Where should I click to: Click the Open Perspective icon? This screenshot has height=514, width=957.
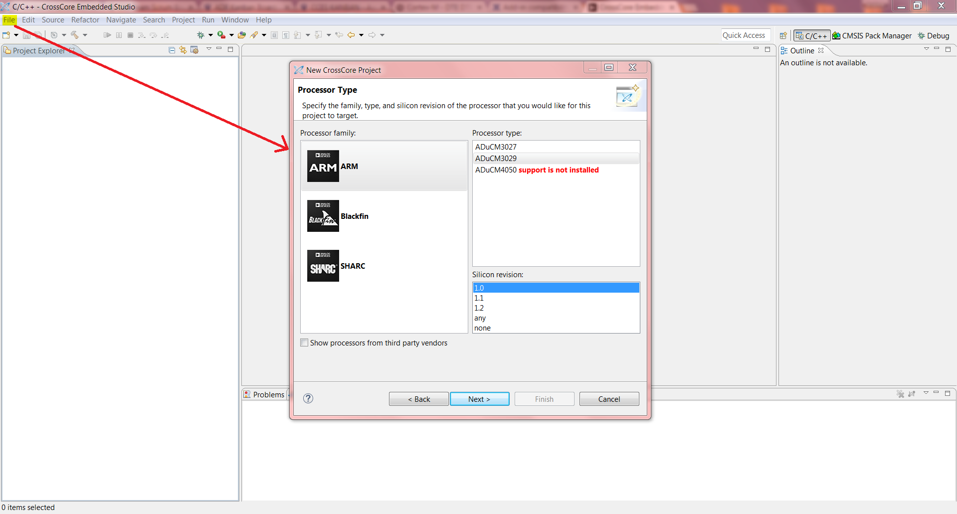[x=783, y=35]
